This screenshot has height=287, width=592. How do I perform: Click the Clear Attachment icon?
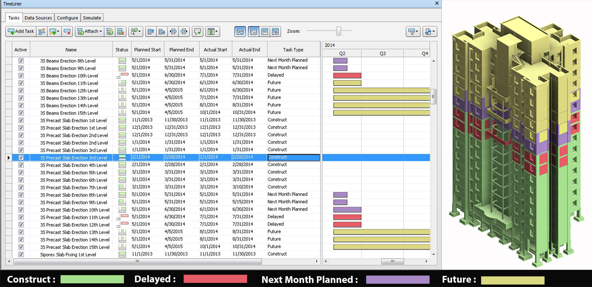coord(121,32)
